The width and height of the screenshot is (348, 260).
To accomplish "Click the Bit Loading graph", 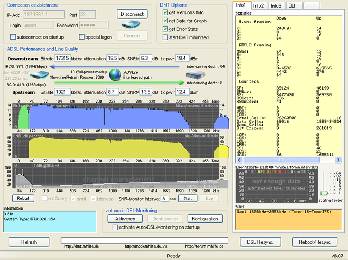I will (115, 116).
